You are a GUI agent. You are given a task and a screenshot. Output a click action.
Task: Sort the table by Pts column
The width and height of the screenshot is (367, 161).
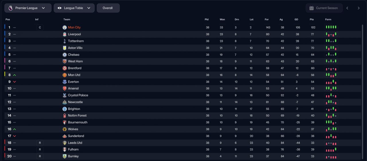[x=312, y=20]
